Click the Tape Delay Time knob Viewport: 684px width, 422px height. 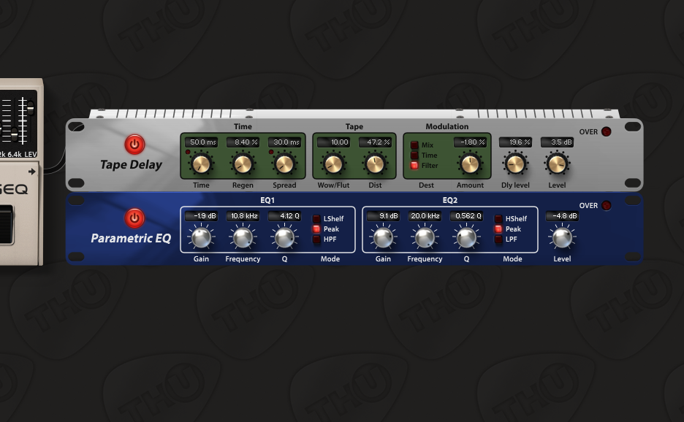(201, 164)
